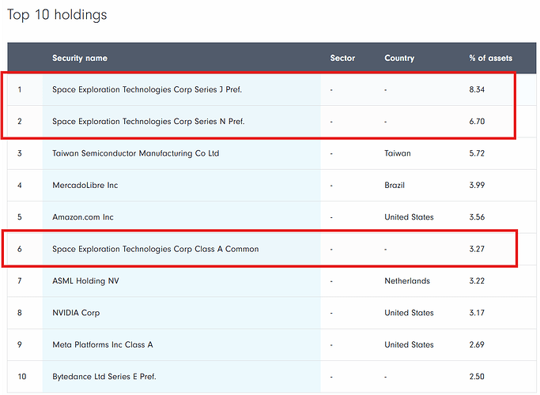The width and height of the screenshot is (540, 395).
Task: Select 'Space Exploration Technologies Corp Series N Pref.'
Action: click(149, 122)
